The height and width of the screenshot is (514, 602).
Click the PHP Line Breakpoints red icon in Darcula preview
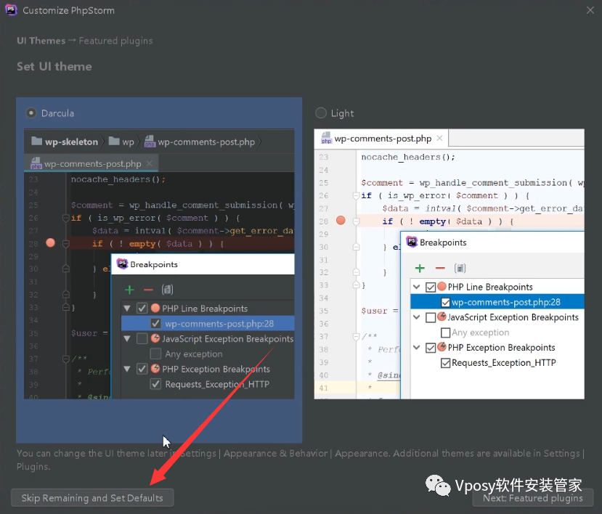pyautogui.click(x=155, y=308)
